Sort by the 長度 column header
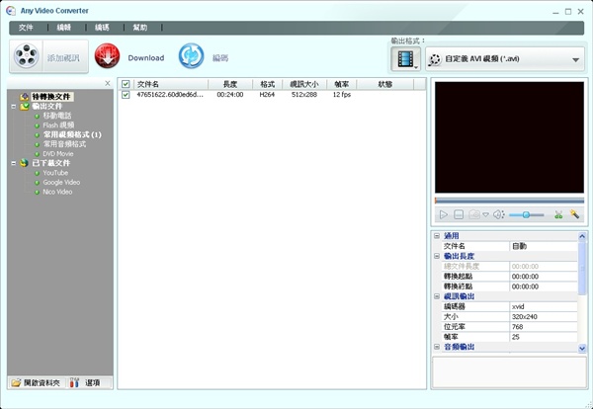This screenshot has height=409, width=593. tap(230, 84)
